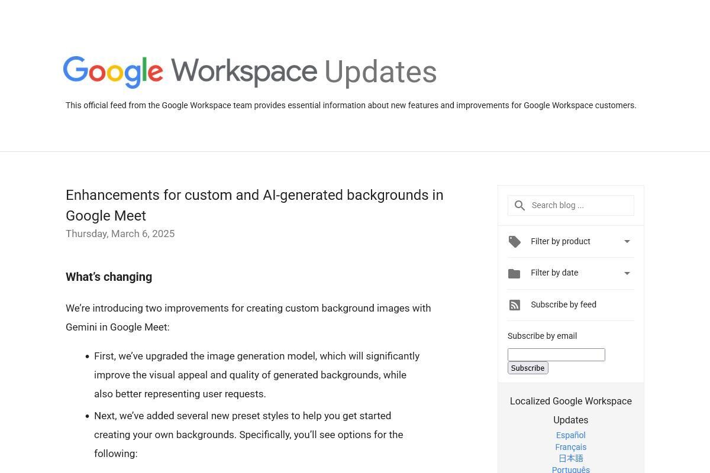Open the Português localized updates link
710x473 pixels.
tap(571, 469)
